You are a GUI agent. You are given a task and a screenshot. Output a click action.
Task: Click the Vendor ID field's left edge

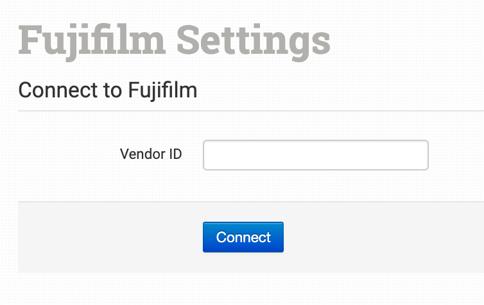click(x=208, y=155)
